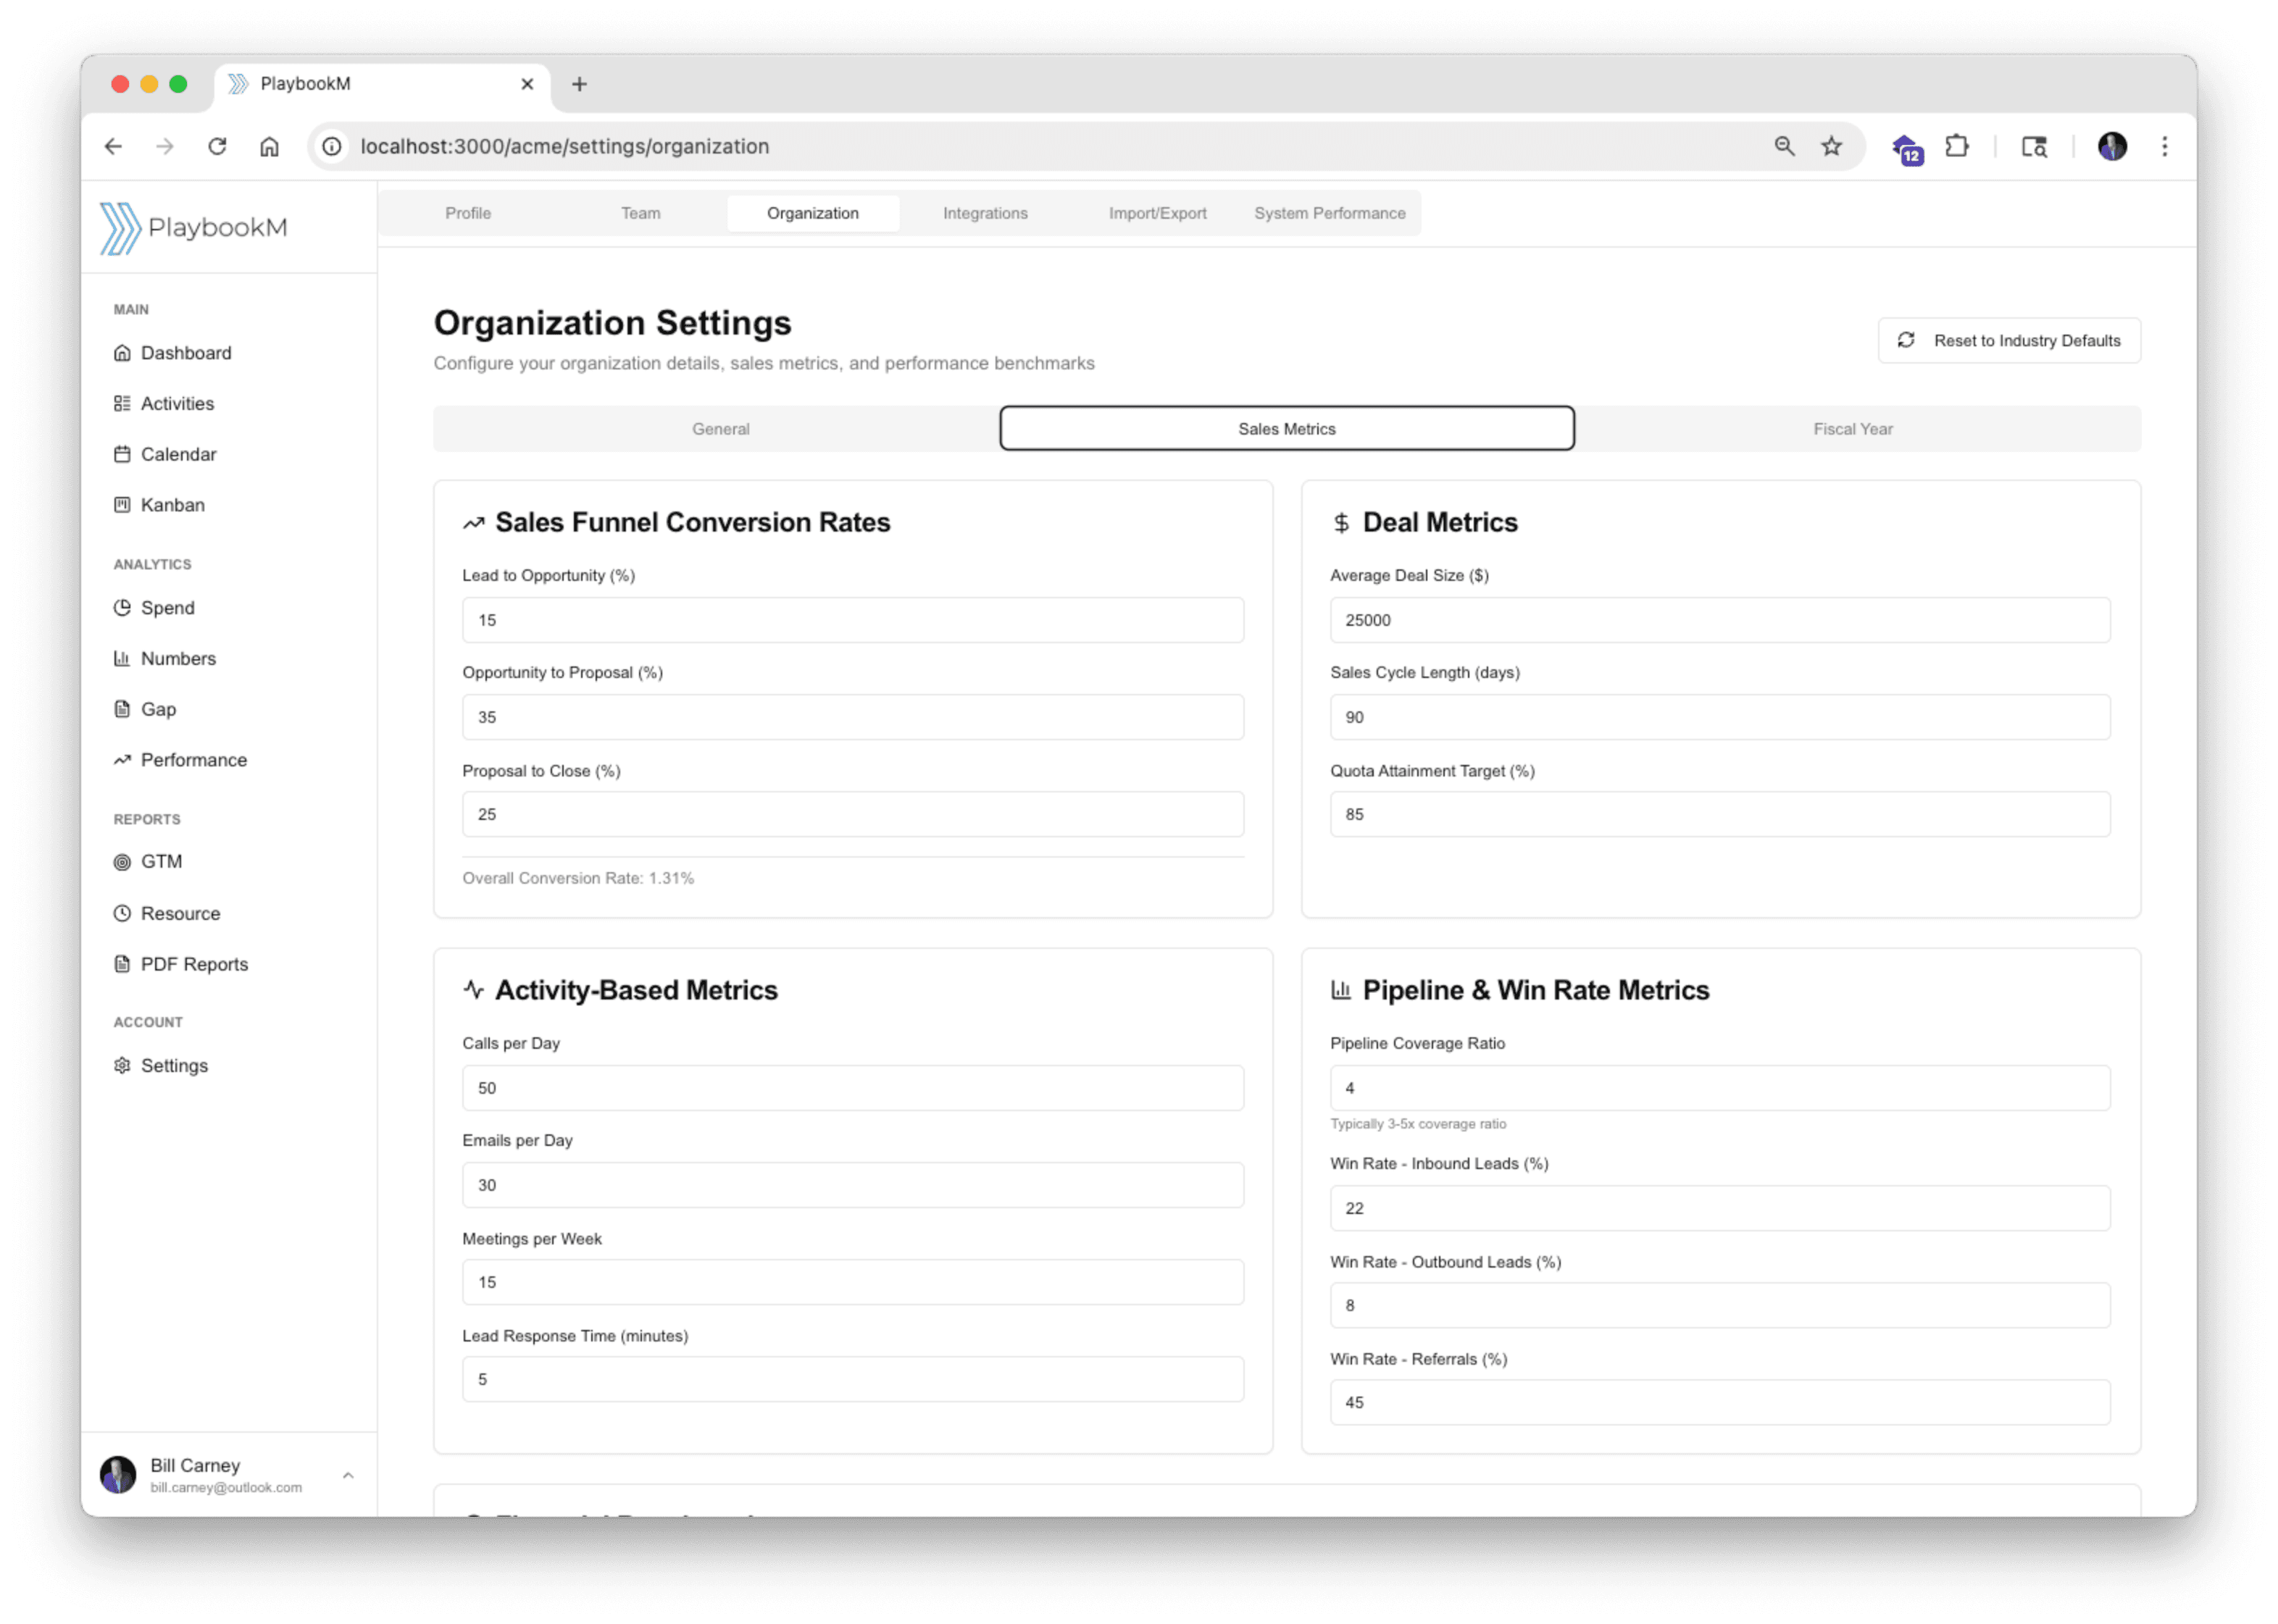The height and width of the screenshot is (1624, 2278).
Task: Switch to the Kanban board
Action: tap(172, 505)
